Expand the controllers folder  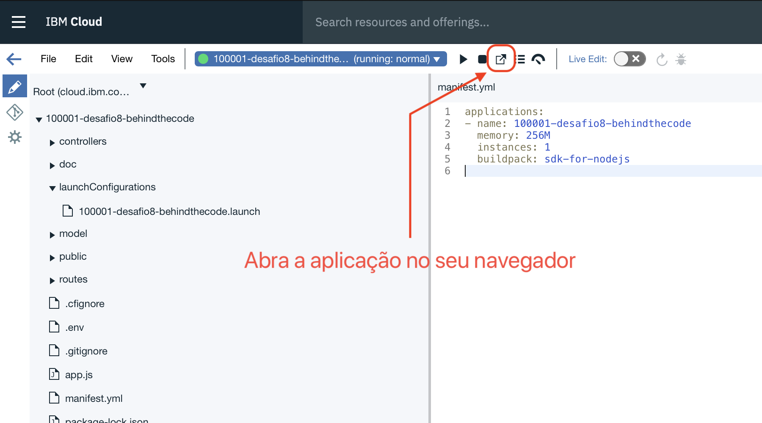[x=52, y=143]
